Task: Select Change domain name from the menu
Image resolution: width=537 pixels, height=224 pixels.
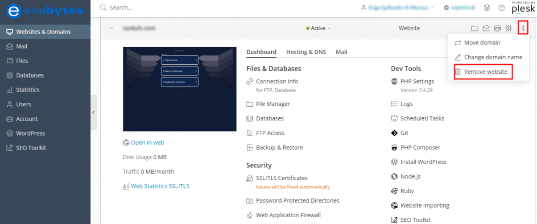Action: click(x=488, y=57)
